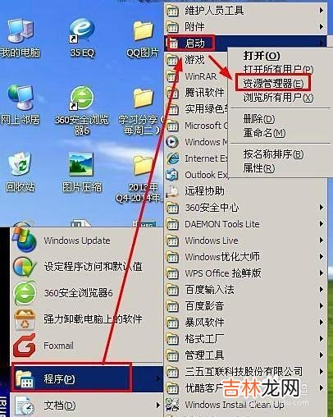Select the 35 EQ desktop shortcut
Viewport: 333px width, 417px height.
tap(82, 37)
